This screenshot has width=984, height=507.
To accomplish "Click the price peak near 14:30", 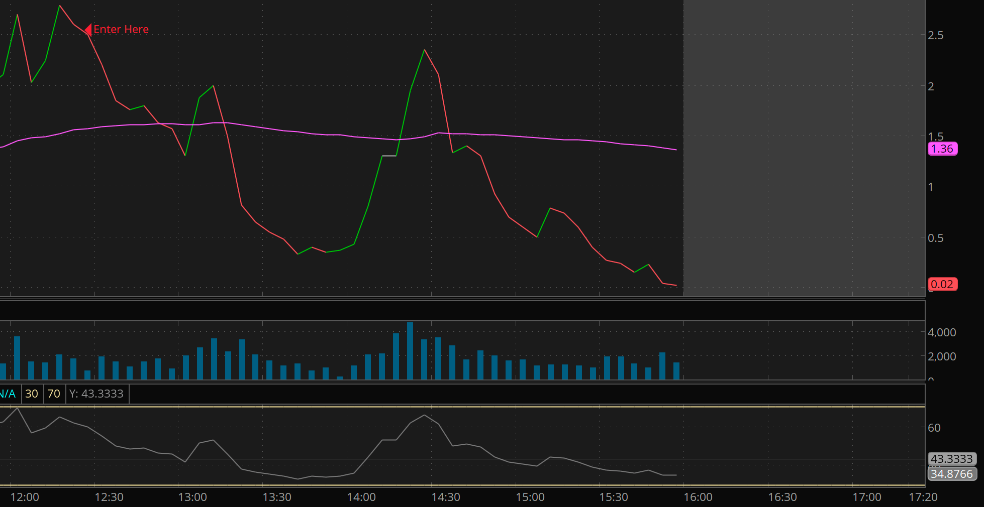I will (x=424, y=50).
